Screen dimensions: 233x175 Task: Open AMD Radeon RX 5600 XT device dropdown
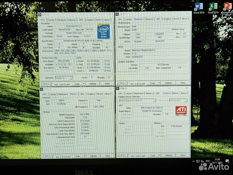[x=138, y=100]
